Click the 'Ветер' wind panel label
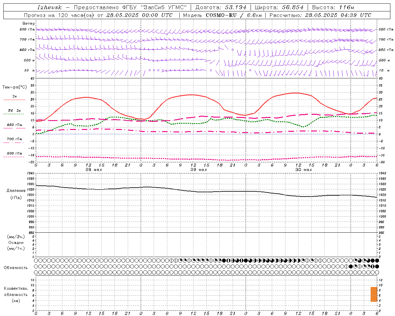 tap(29, 23)
